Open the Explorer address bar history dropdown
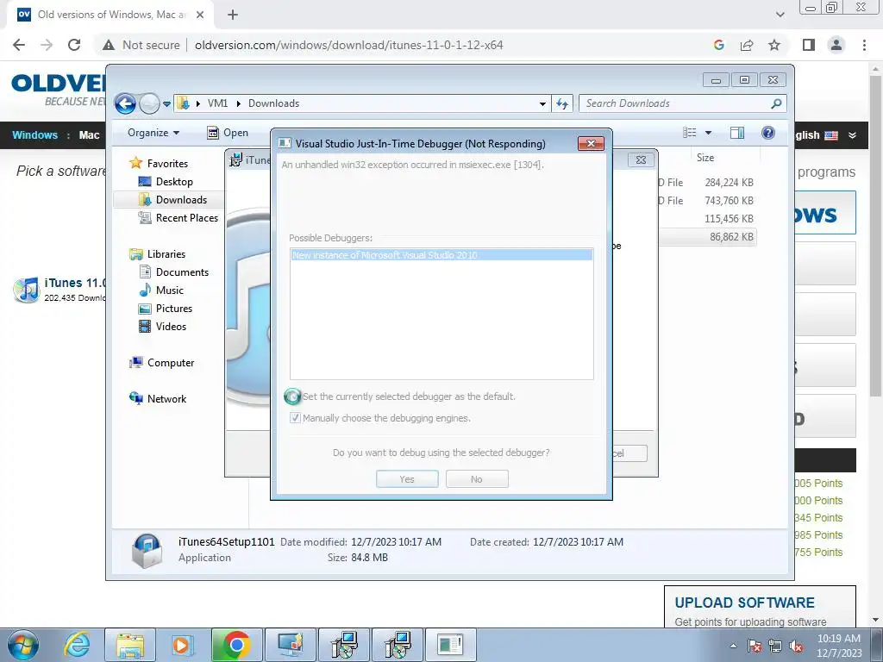This screenshot has height=662, width=883. 542,103
